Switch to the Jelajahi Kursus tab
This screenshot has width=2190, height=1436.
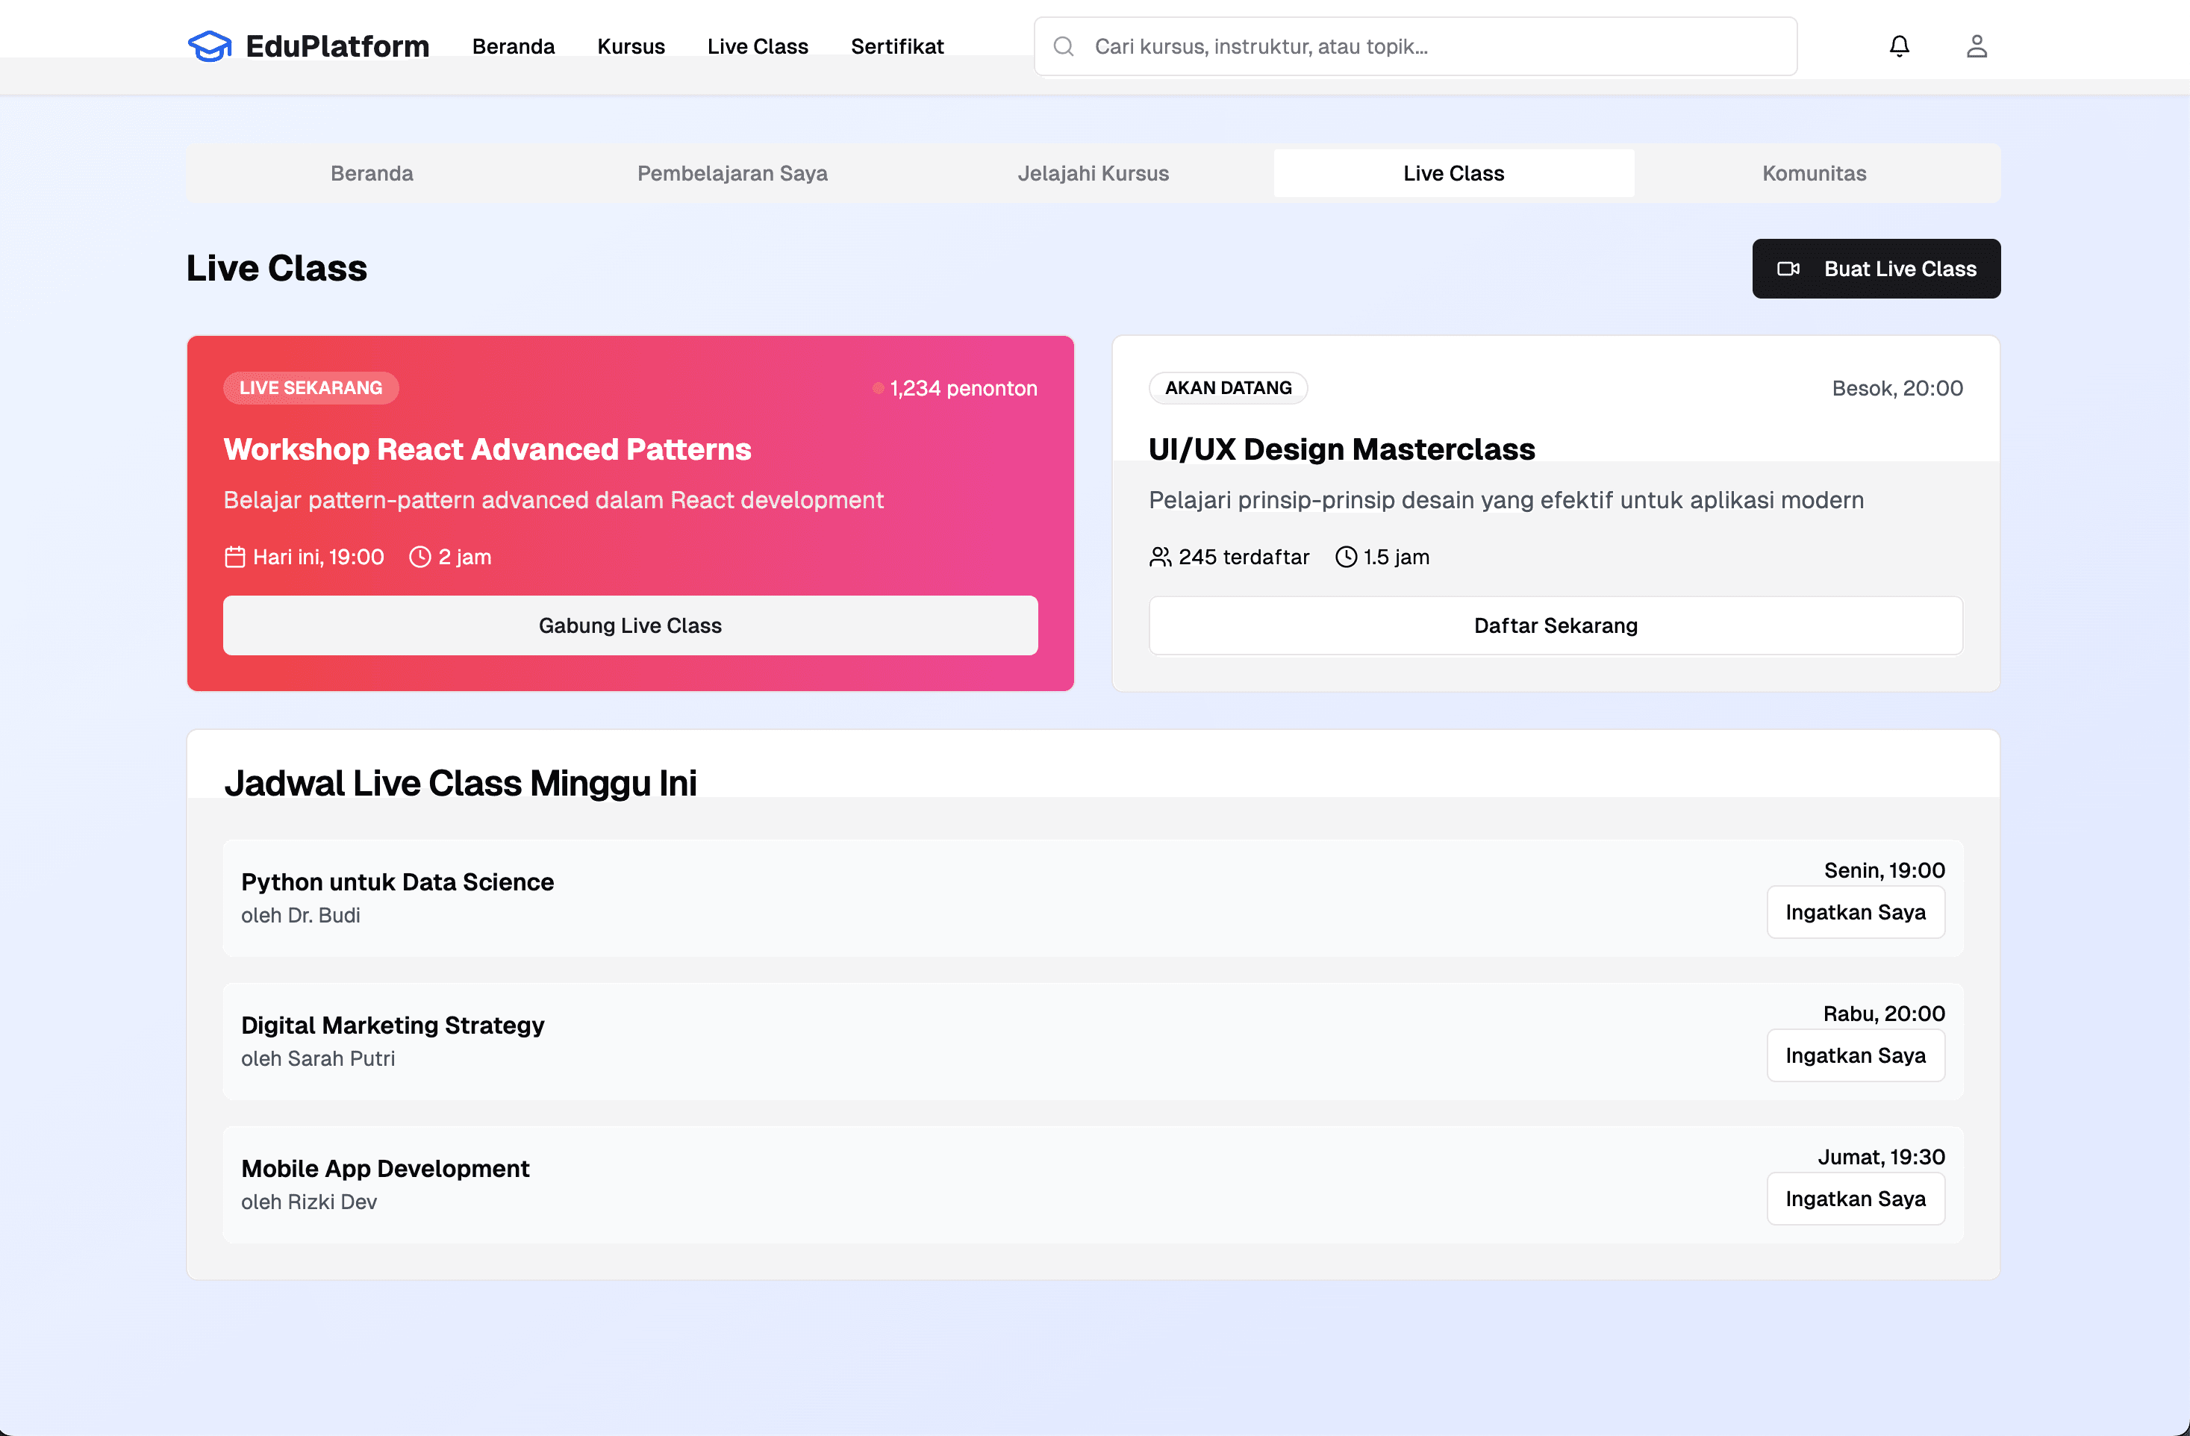[1094, 173]
